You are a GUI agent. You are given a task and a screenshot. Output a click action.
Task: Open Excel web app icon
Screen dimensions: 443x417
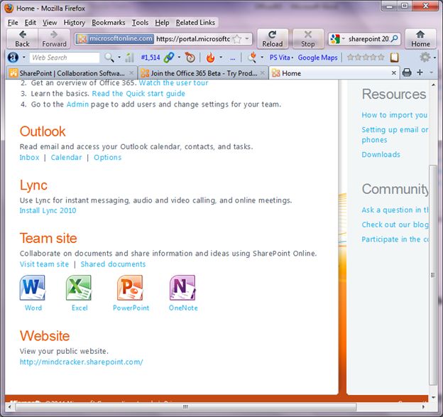[79, 288]
